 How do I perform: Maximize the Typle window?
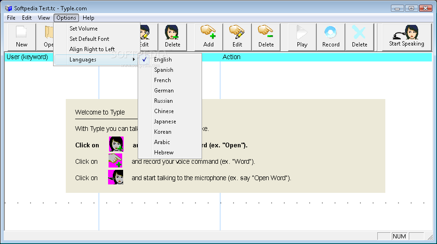pos(411,8)
